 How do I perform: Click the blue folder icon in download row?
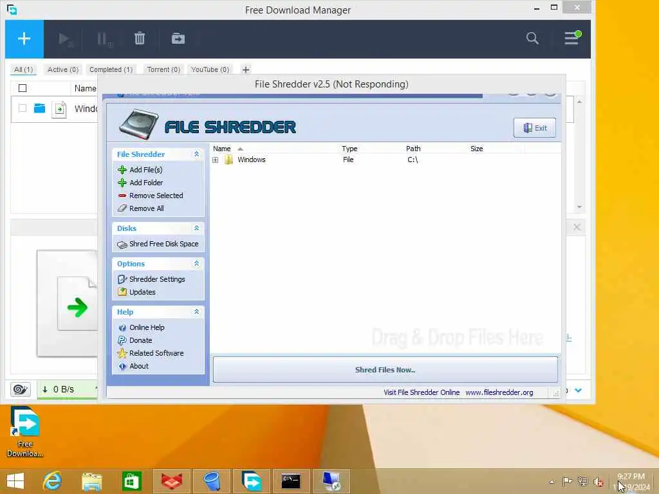tap(39, 108)
